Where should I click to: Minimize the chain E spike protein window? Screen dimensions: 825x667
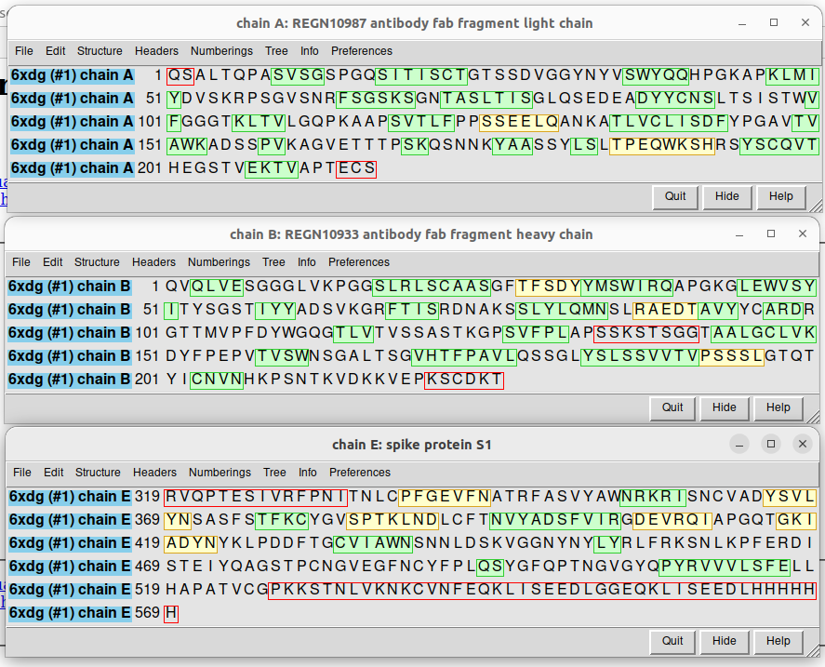pos(739,445)
